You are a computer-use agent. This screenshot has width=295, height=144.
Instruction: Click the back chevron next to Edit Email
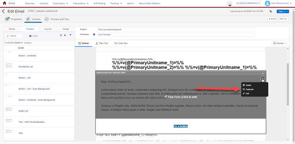click(3, 11)
